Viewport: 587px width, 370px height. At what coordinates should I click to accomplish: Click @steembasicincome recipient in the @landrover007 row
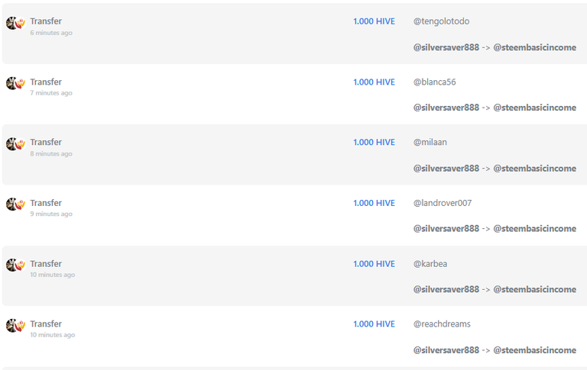pyautogui.click(x=534, y=229)
